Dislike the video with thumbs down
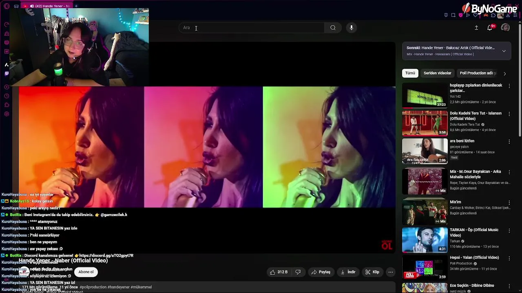The height and width of the screenshot is (293, 522). 298,272
